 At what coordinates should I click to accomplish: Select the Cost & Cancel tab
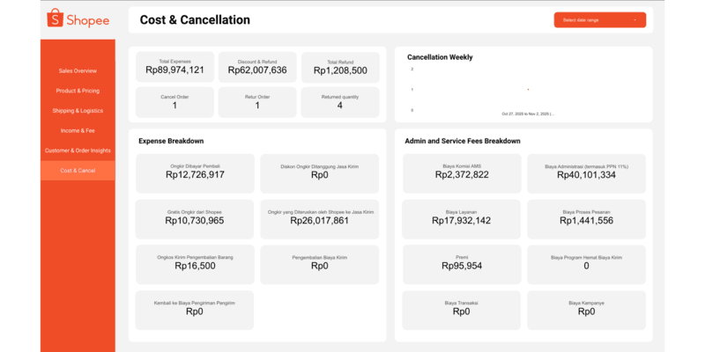78,170
